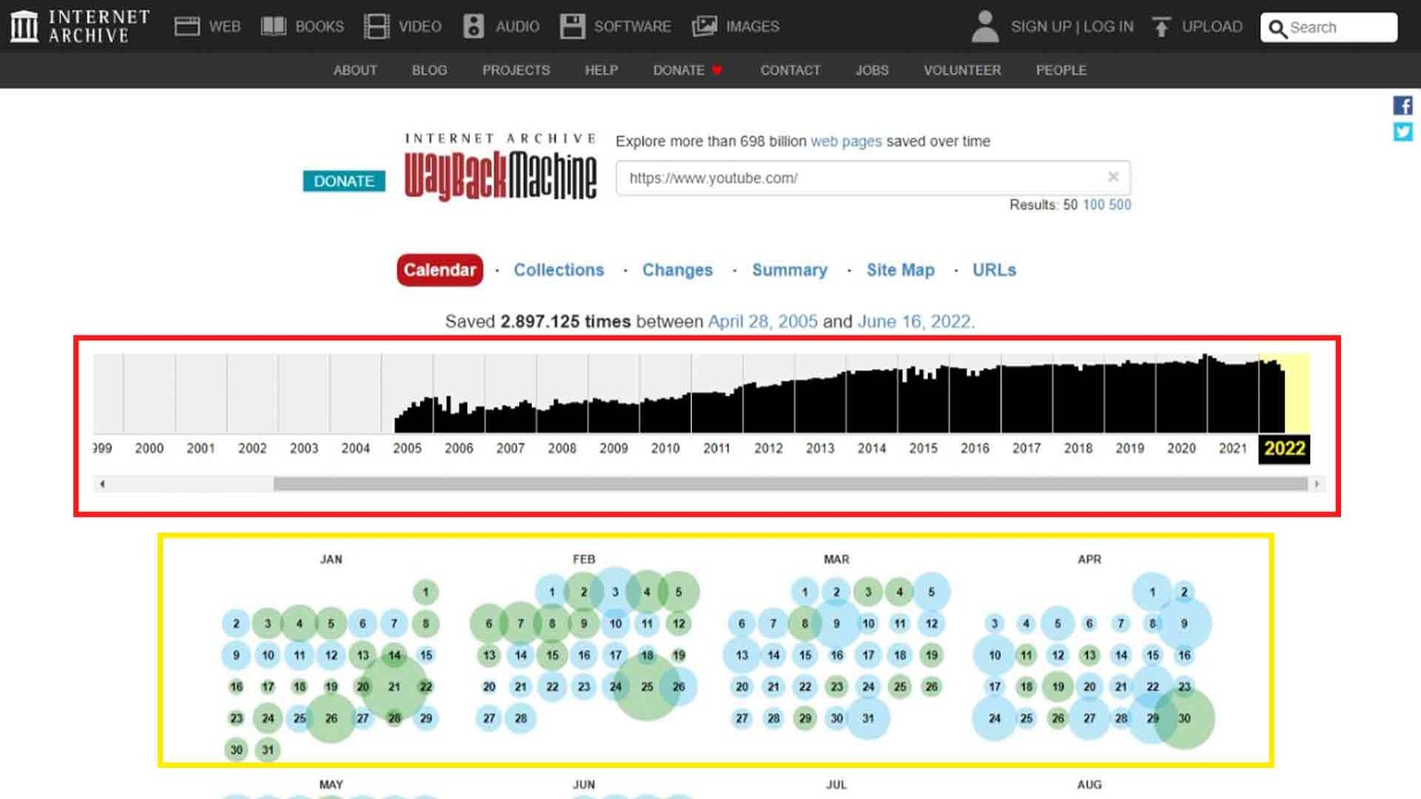The width and height of the screenshot is (1421, 799).
Task: Select year 2015 on the timeline
Action: 923,448
